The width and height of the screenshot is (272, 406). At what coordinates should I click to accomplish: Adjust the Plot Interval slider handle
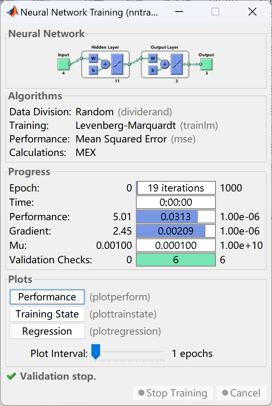click(96, 352)
